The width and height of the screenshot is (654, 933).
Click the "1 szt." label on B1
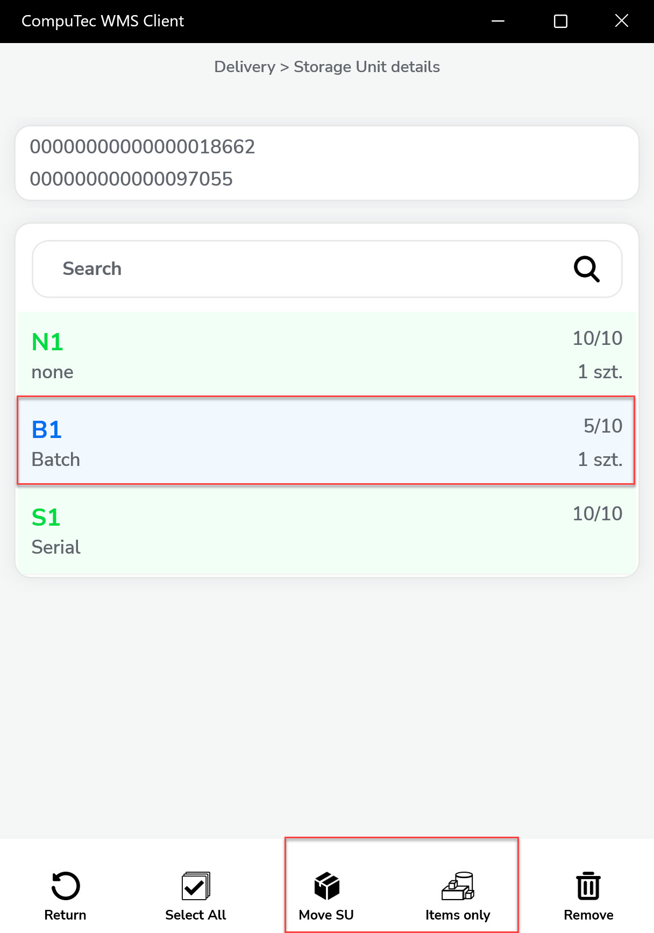tap(600, 460)
